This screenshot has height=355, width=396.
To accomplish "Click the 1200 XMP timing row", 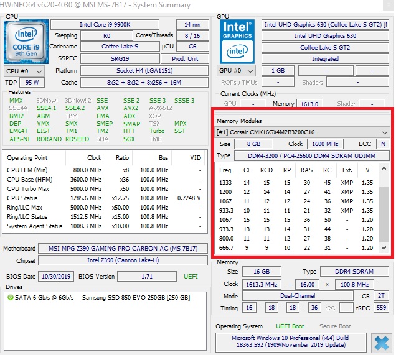I will [x=297, y=192].
